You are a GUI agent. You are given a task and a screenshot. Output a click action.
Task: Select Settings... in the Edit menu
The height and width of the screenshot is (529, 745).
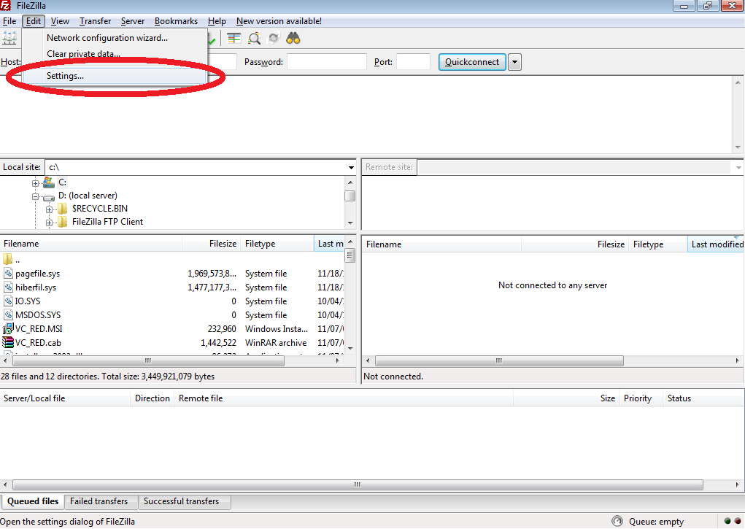(x=114, y=76)
